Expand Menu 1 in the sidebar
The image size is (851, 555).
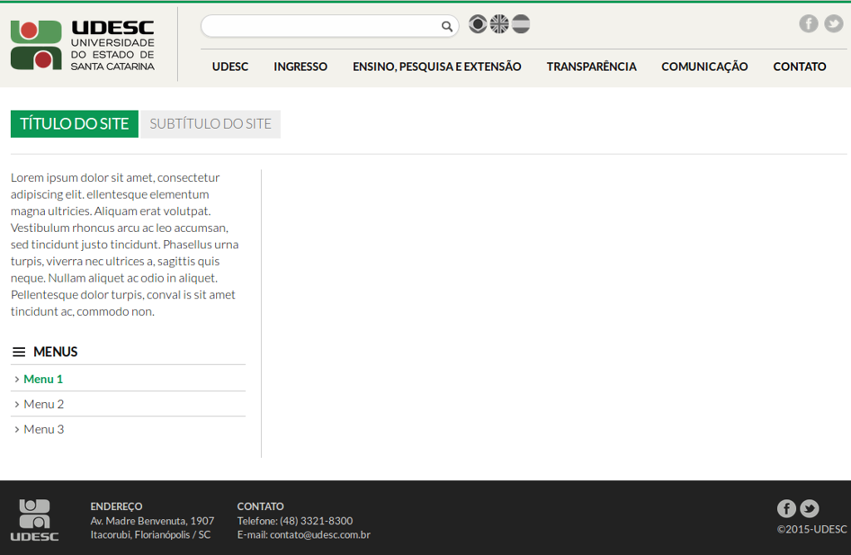point(43,379)
